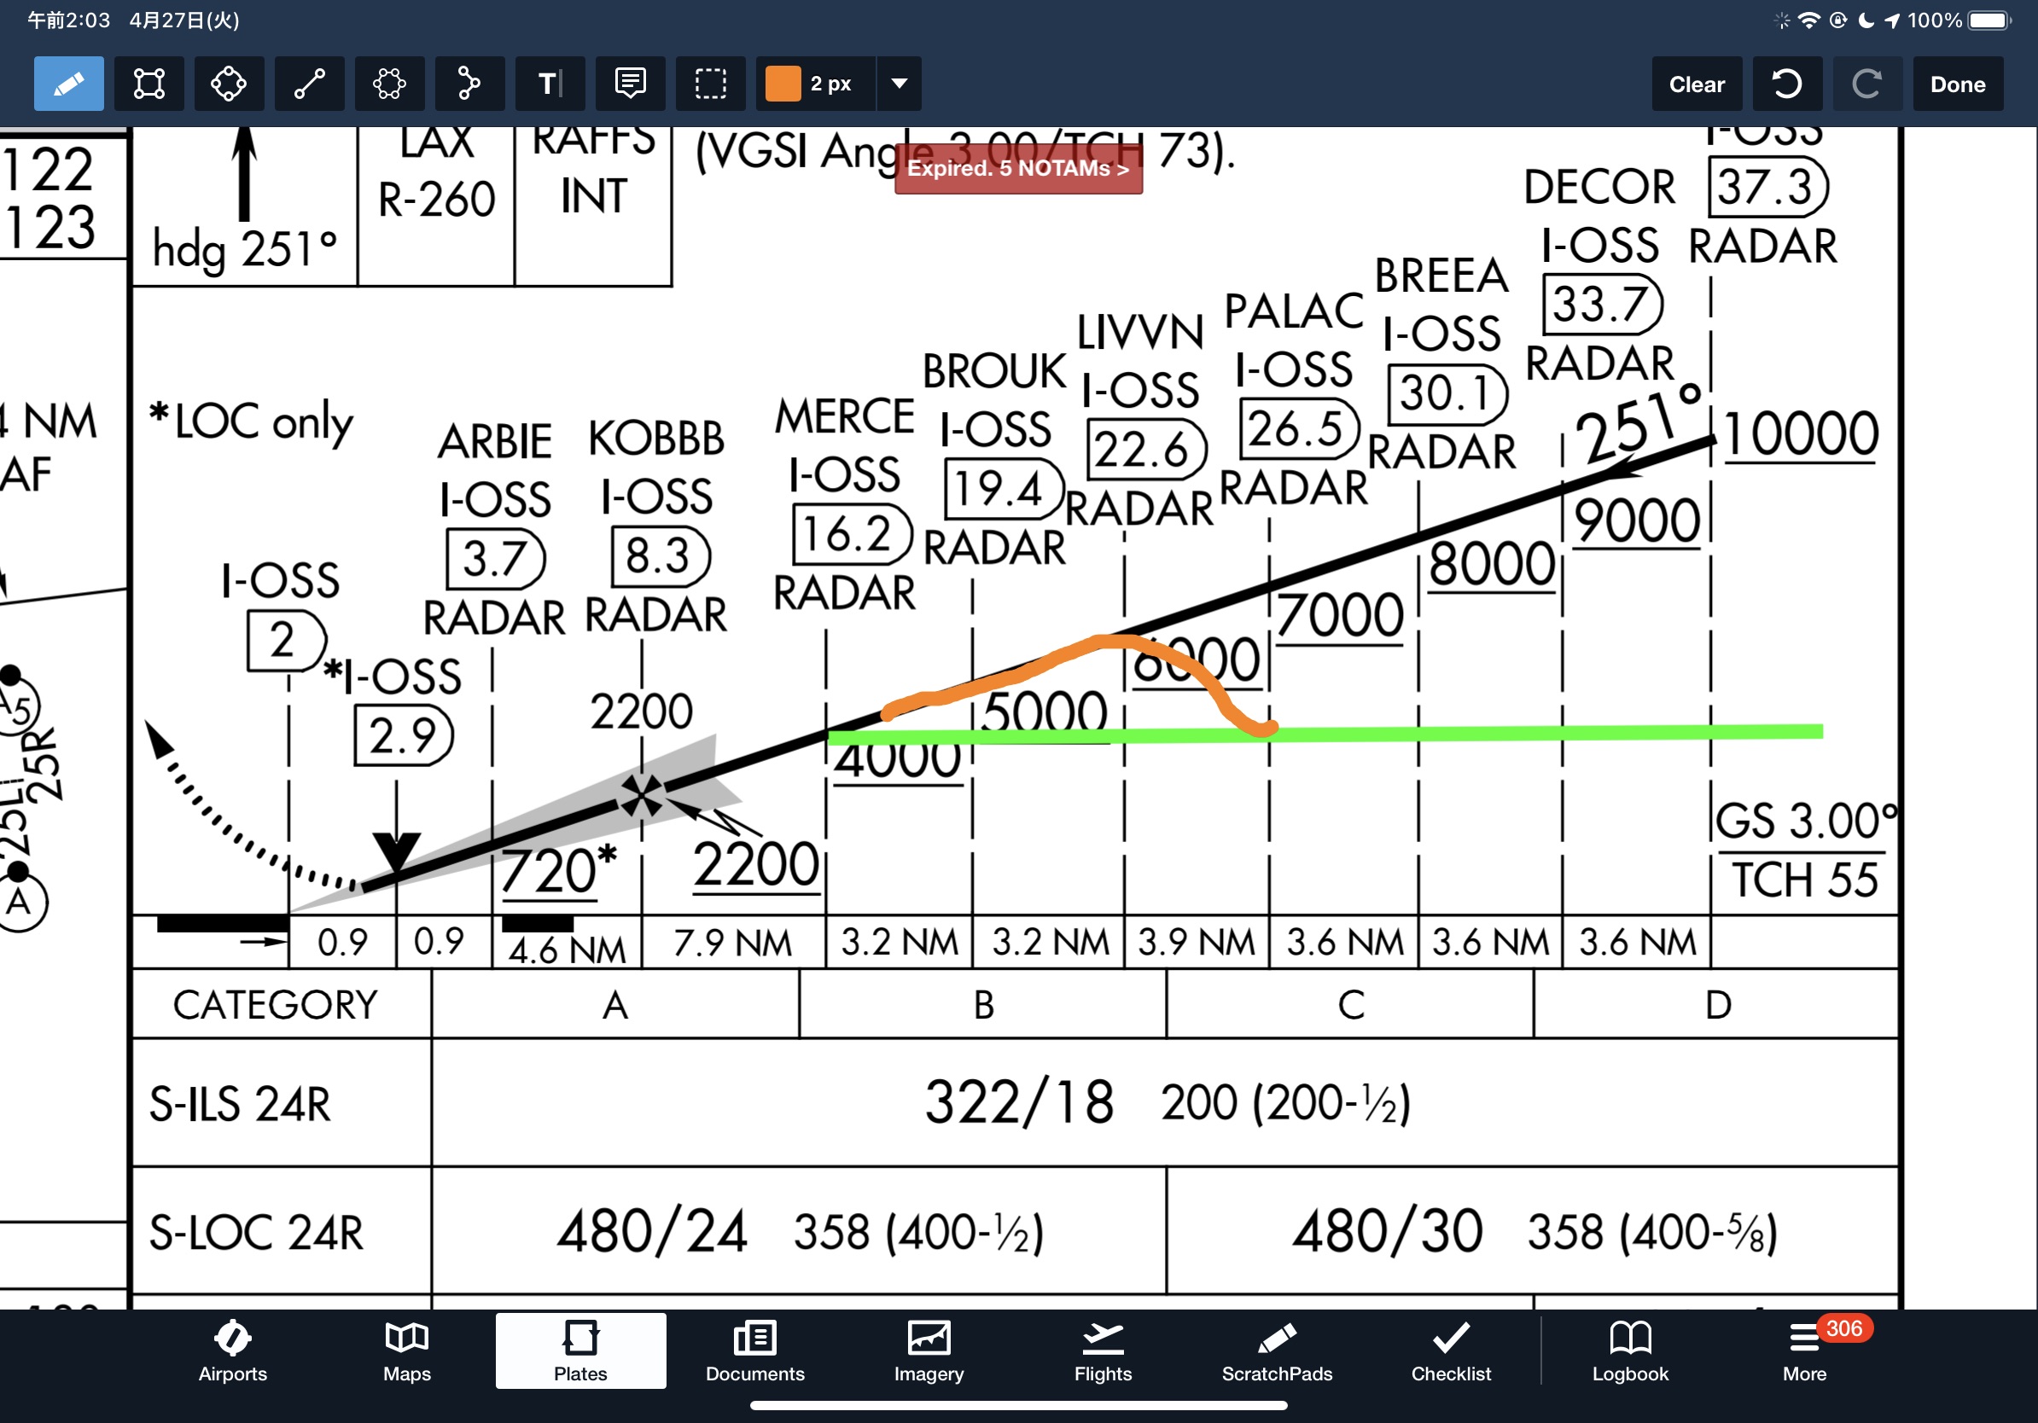This screenshot has height=1423, width=2038.
Task: Tap Done to finish annotating
Action: (x=1957, y=84)
